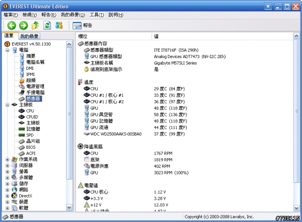Select IPMI in the tree
Viewport: 302px width, 222px height.
(30, 74)
